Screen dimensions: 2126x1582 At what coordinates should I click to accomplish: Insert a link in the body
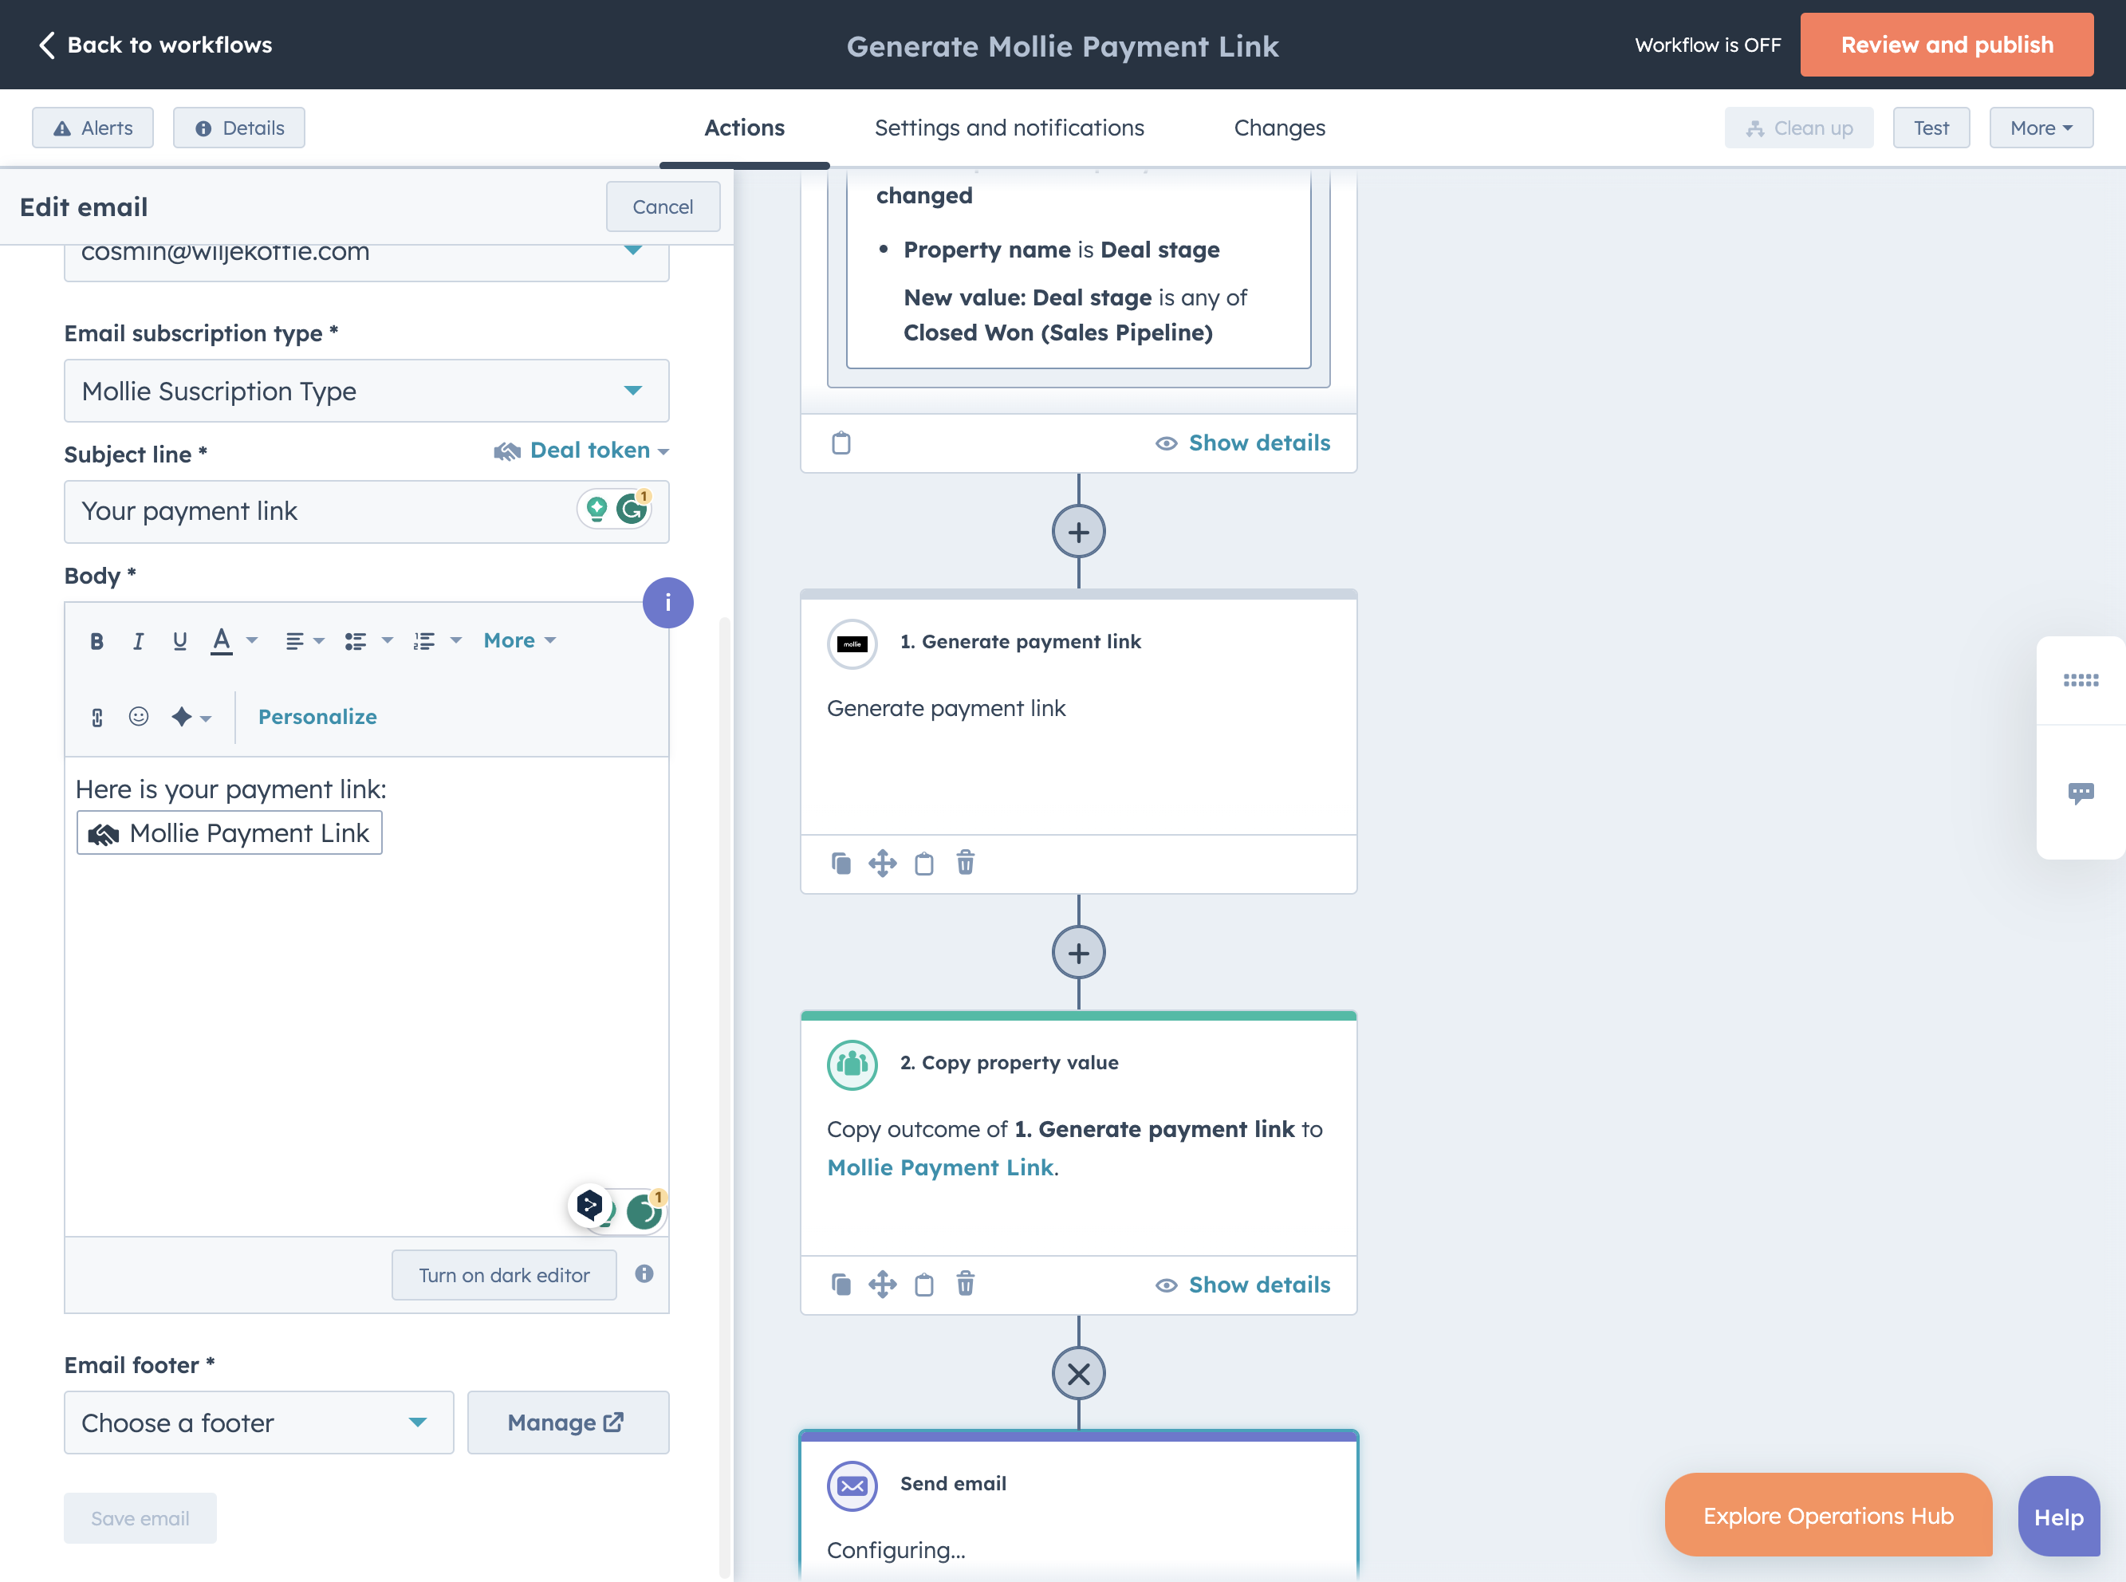pyautogui.click(x=96, y=718)
